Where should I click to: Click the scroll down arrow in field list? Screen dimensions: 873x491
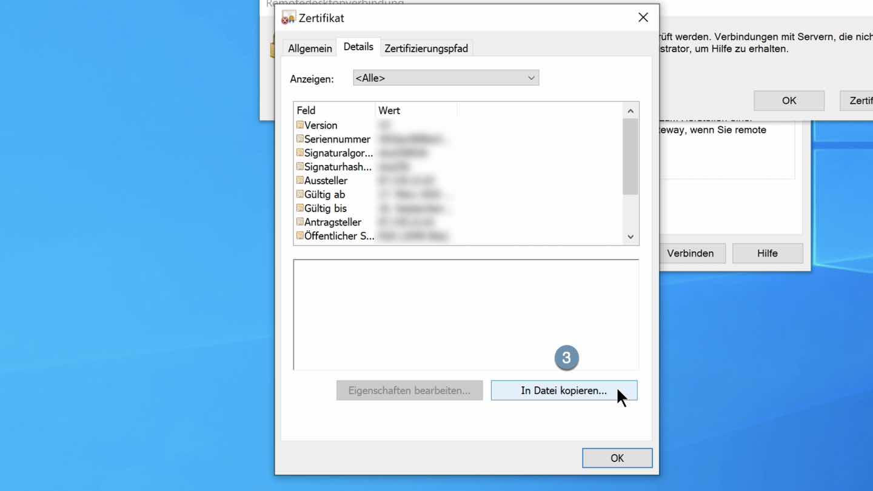[630, 237]
